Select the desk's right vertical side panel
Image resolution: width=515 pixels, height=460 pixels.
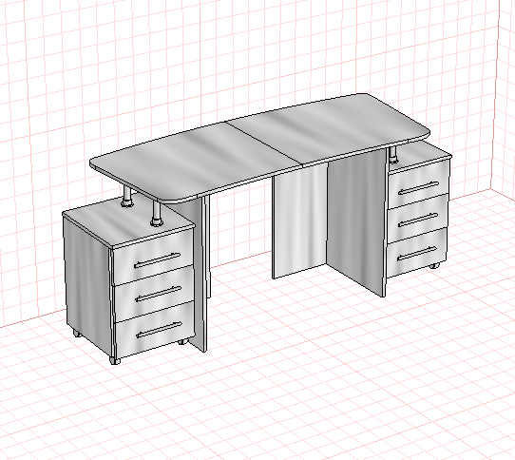pyautogui.click(x=356, y=223)
